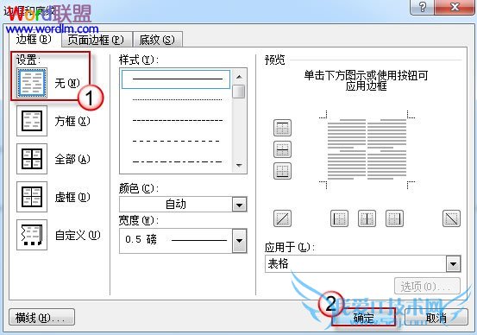477x335 pixels.
Task: Click the 表格 apply-to value field
Action: [x=355, y=263]
